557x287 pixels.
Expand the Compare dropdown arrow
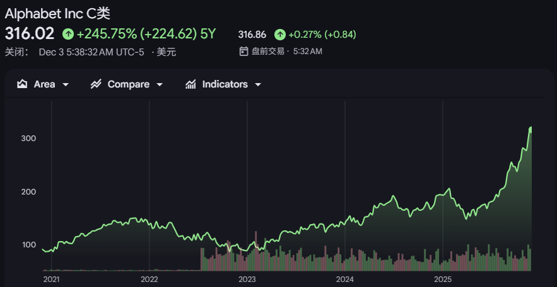(x=160, y=85)
